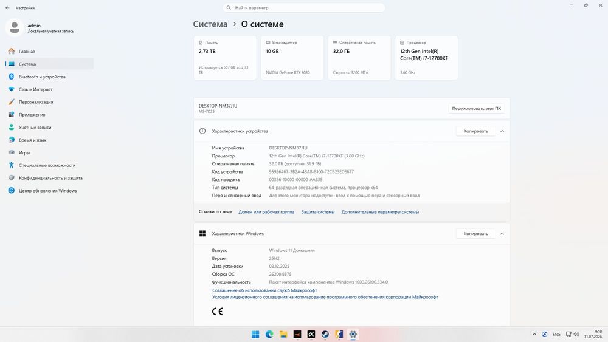Open the Видеоадаптер 10 GB card
This screenshot has height=342, width=608.
292,58
